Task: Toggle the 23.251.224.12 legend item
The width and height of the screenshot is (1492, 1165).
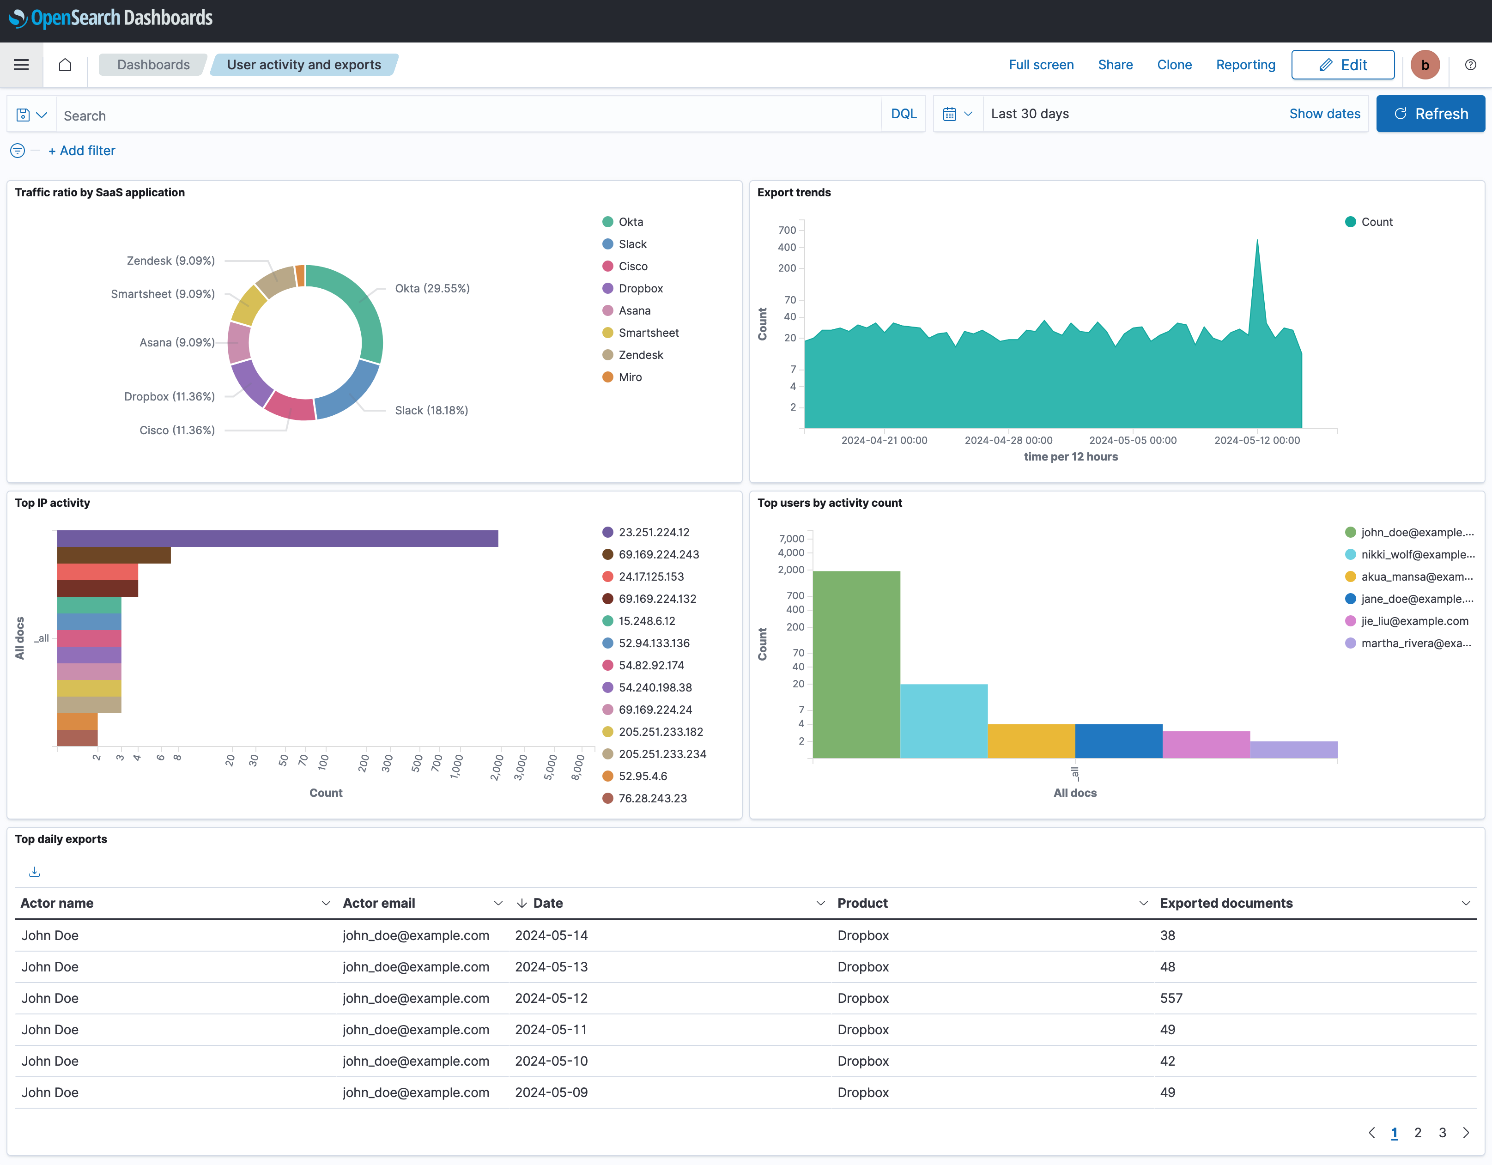Action: [653, 532]
